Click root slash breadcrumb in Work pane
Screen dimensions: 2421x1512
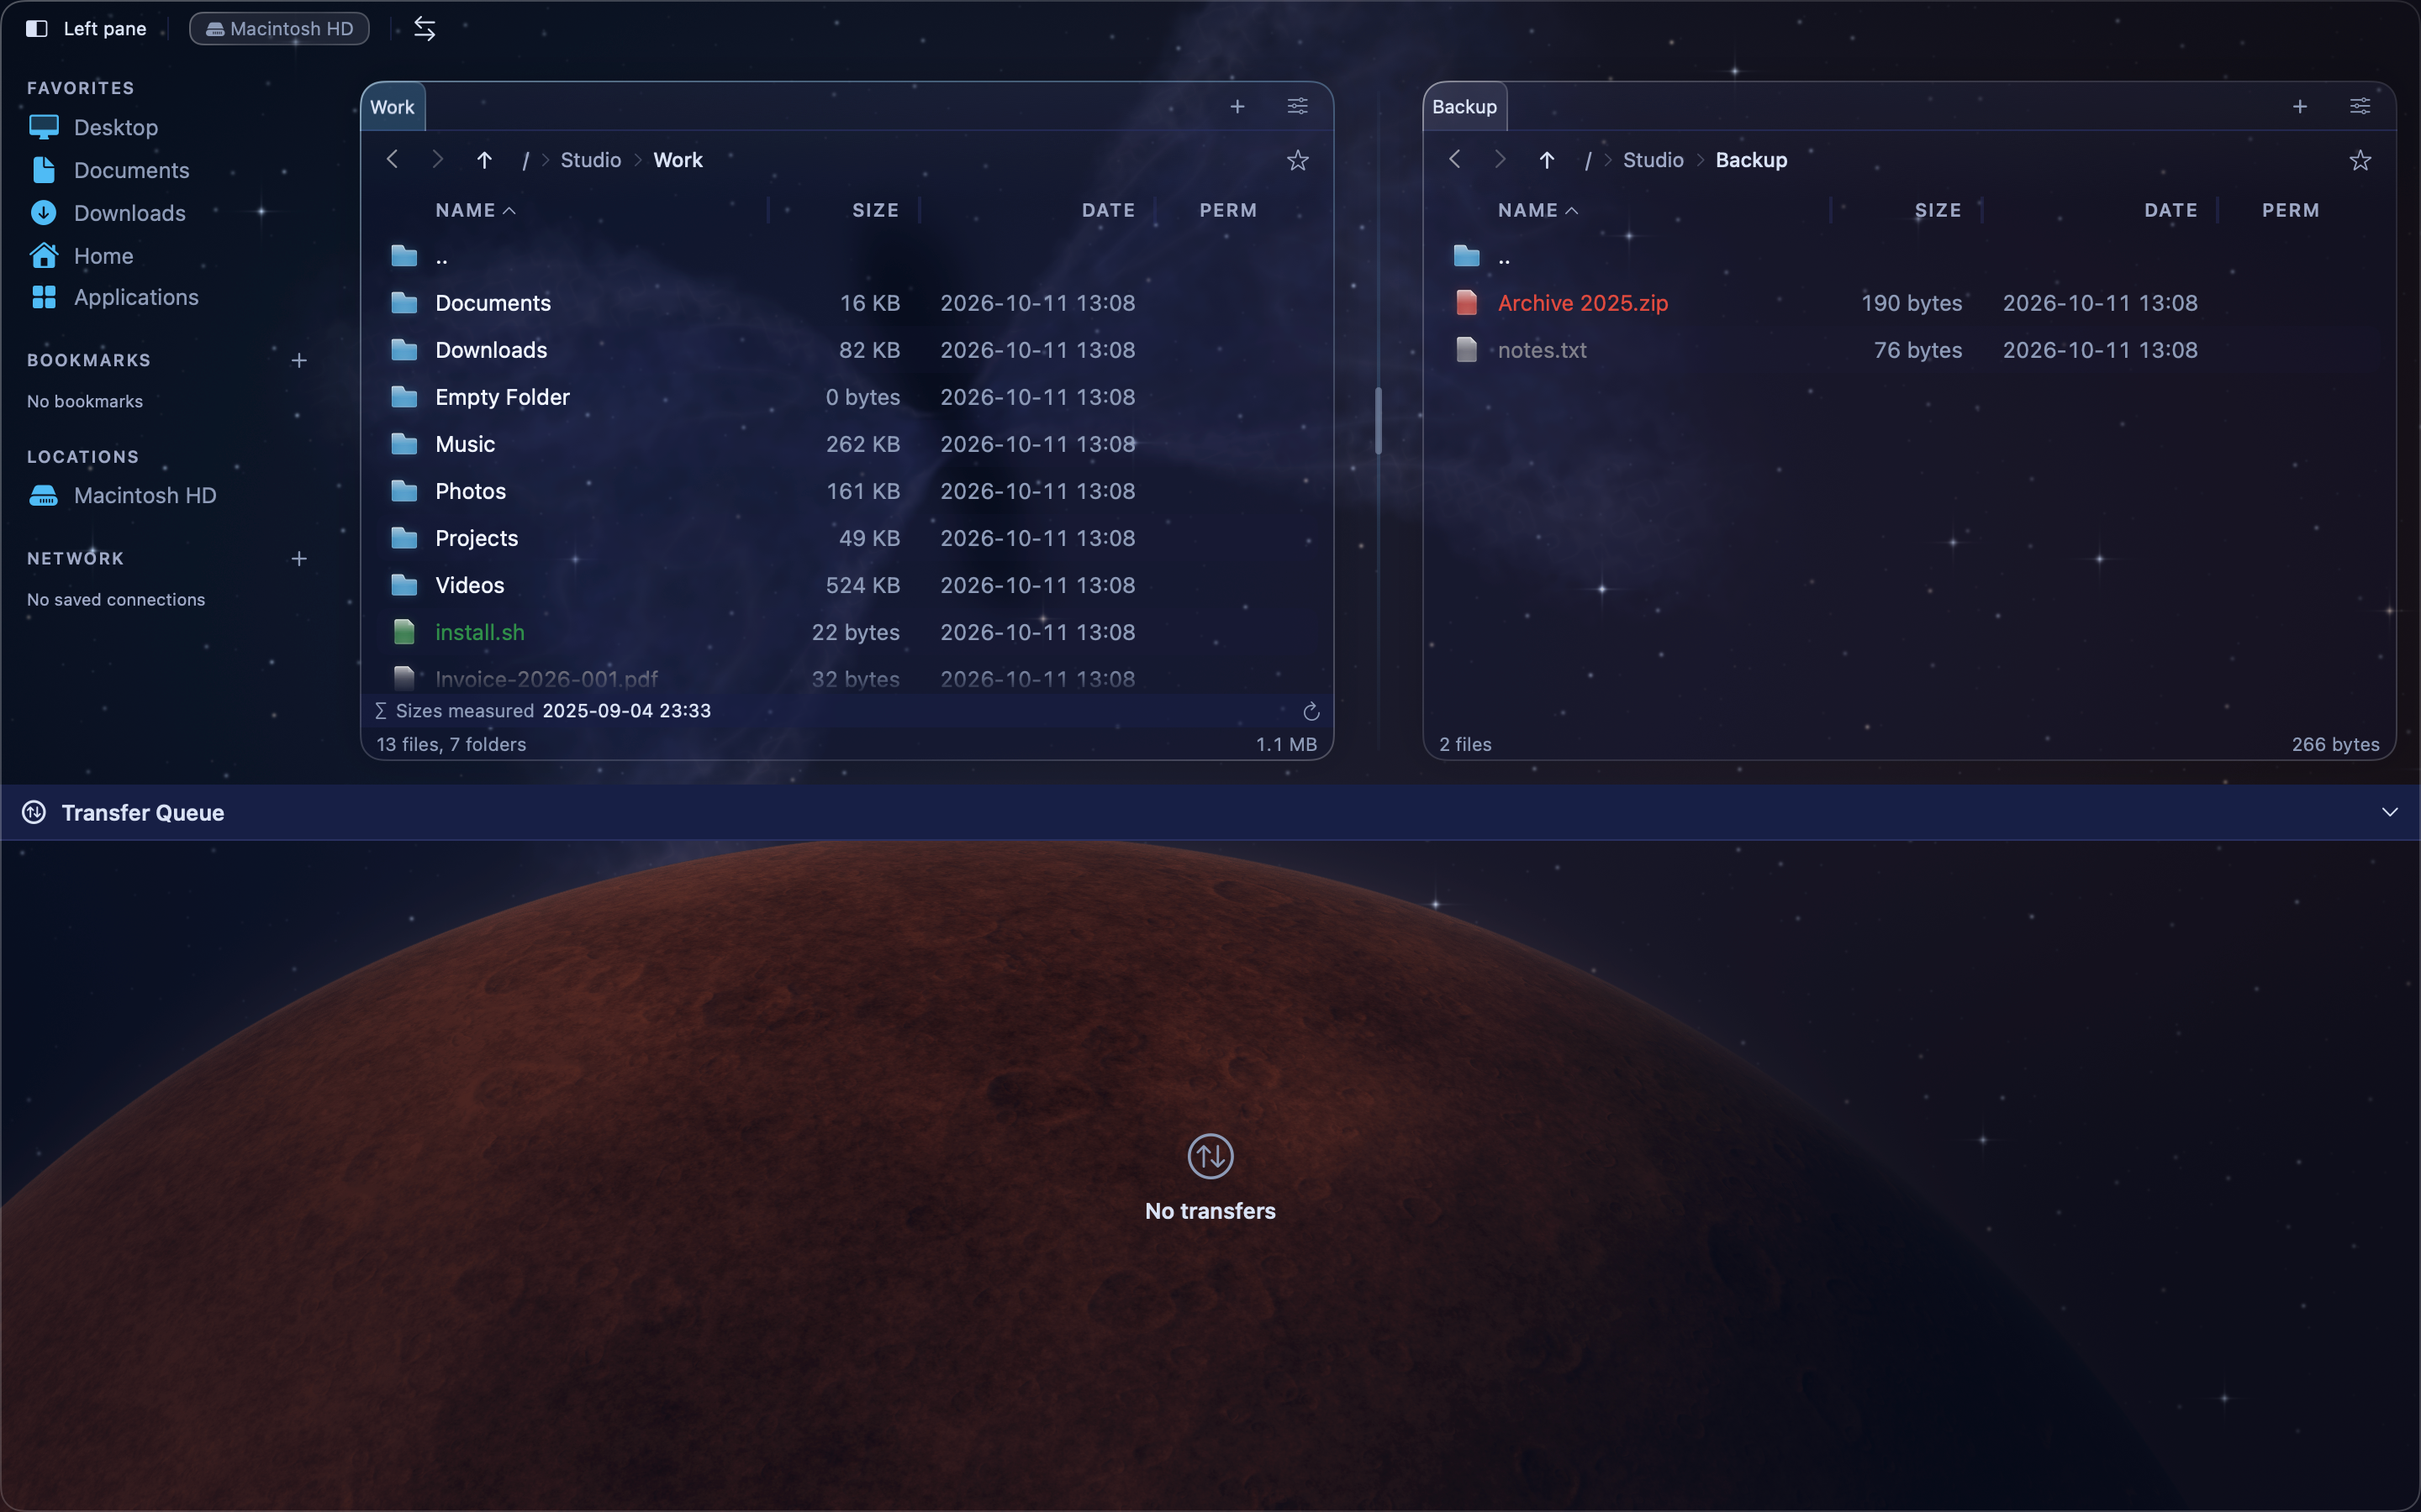coord(525,160)
